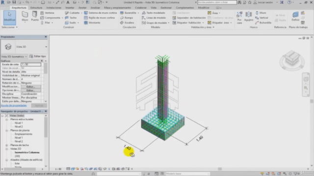Click Editar button for Opciones de visualización
314x176 pixels.
click(x=31, y=90)
